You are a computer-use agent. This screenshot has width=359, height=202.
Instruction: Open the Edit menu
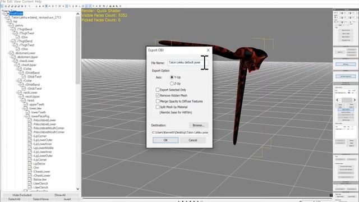(10, 1)
